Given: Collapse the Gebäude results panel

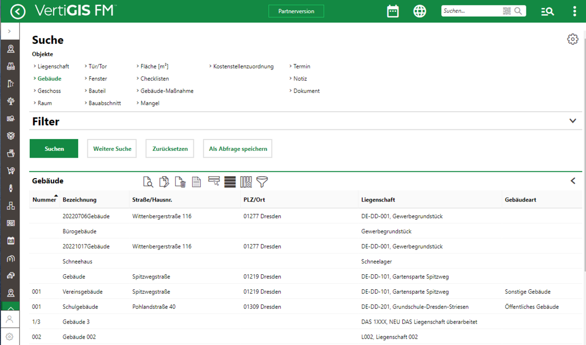Looking at the screenshot, I should click(573, 181).
